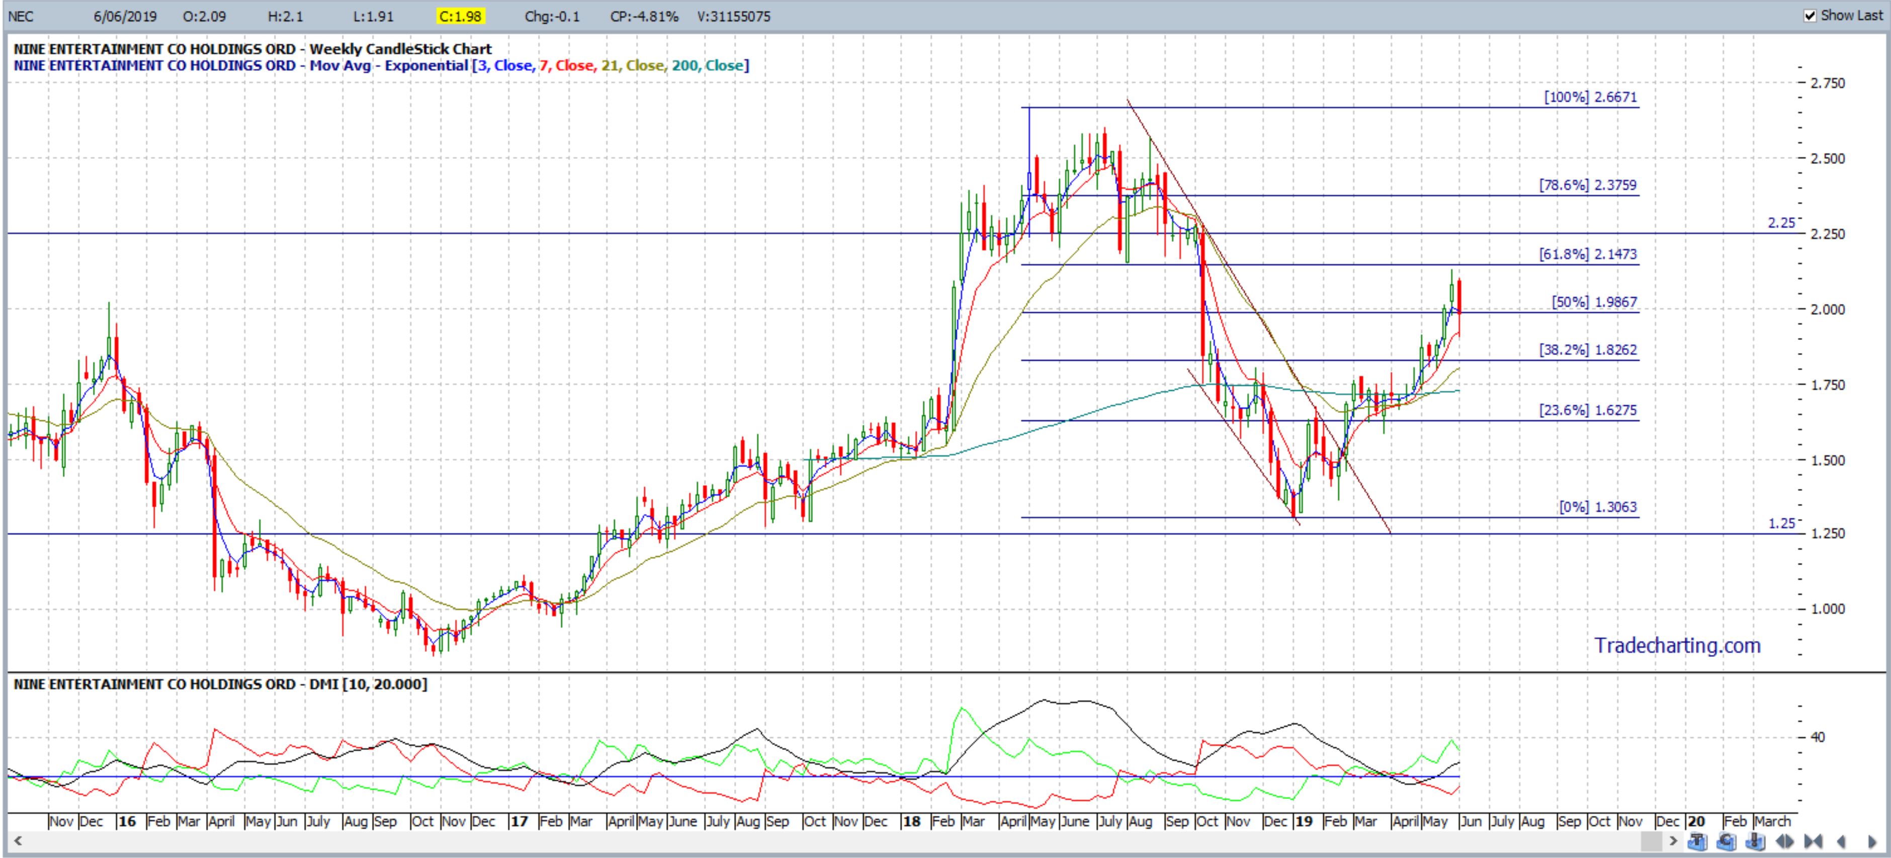Screen dimensions: 1891x858
Task: Click the L:1.91 low value
Action: click(x=373, y=16)
